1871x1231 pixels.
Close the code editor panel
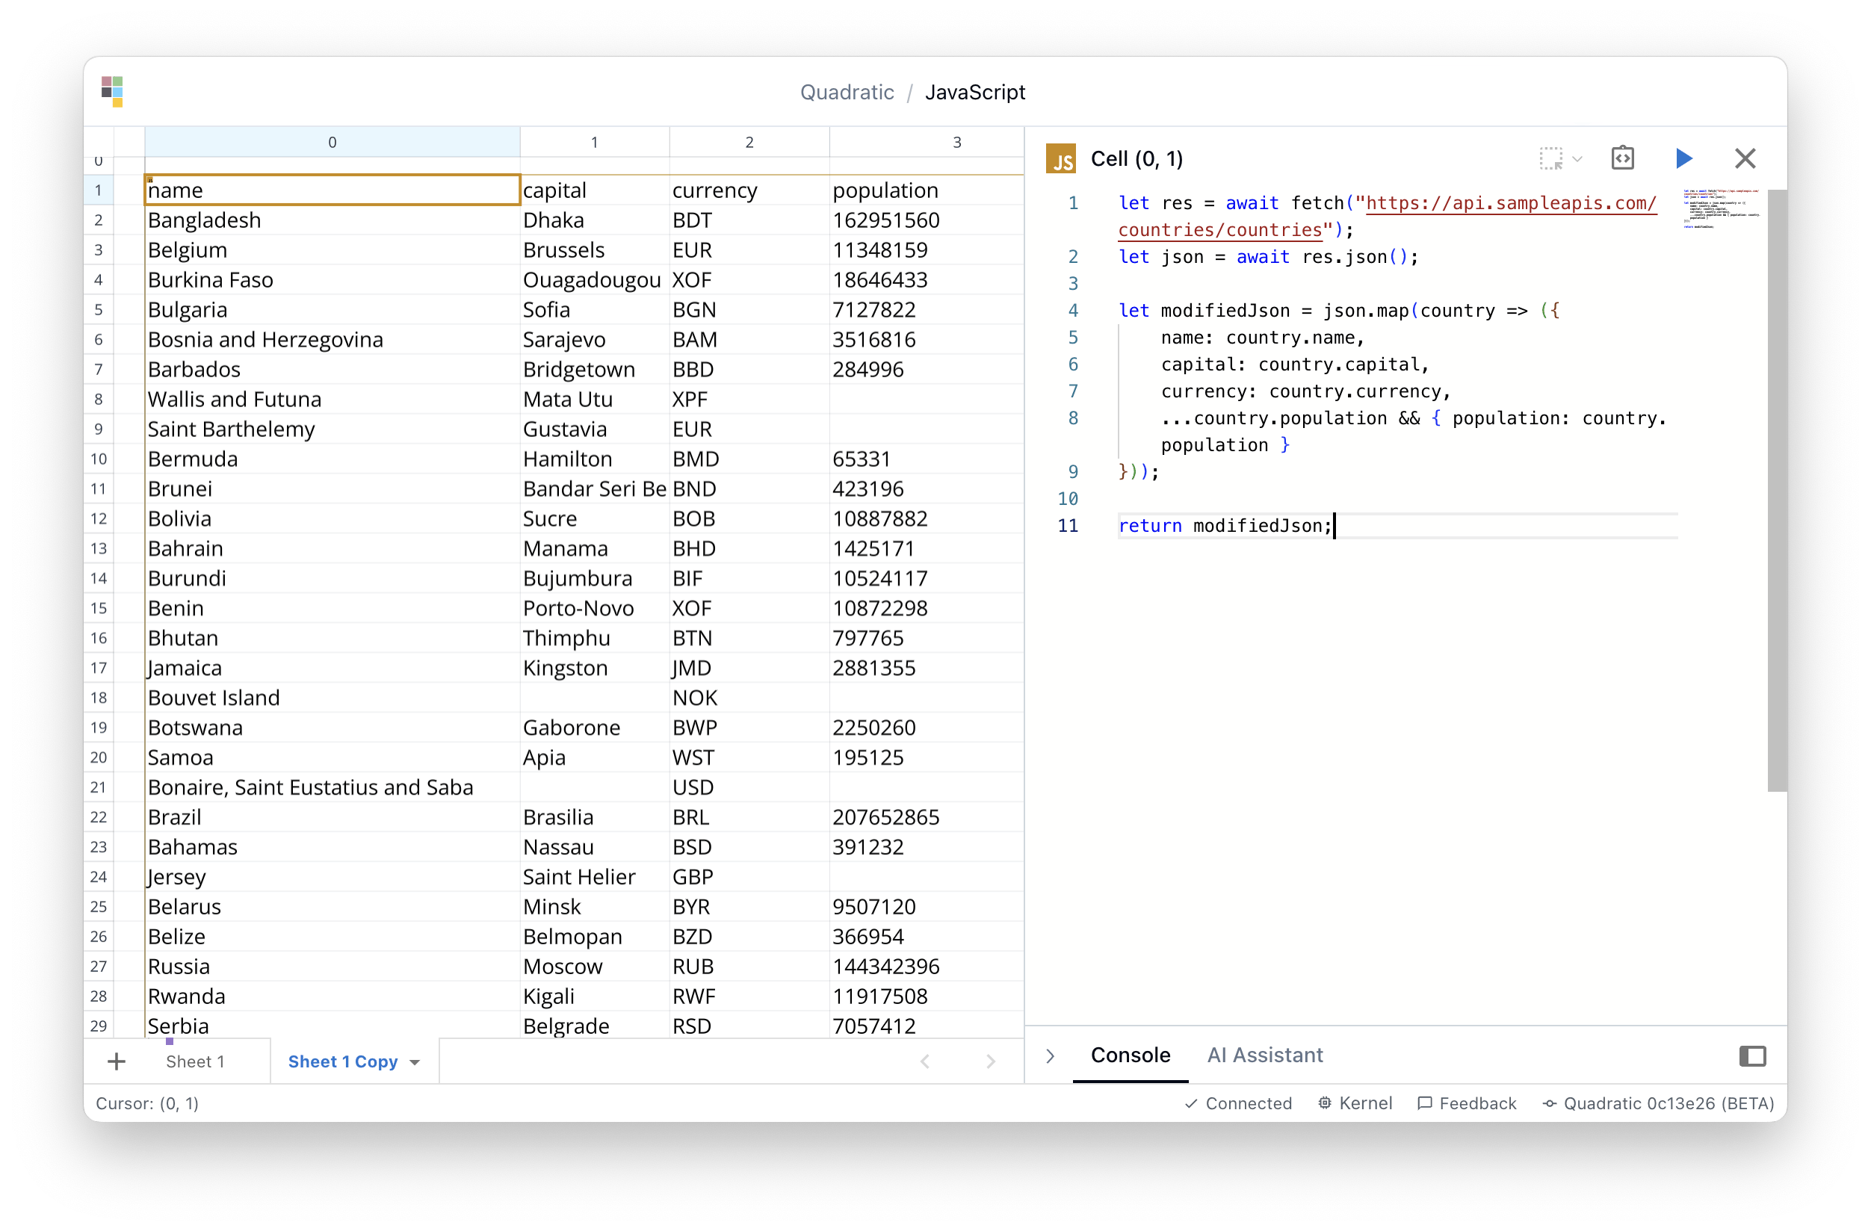pyautogui.click(x=1745, y=159)
